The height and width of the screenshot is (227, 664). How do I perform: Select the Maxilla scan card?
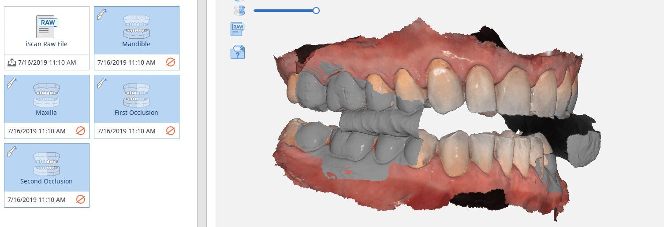47,107
